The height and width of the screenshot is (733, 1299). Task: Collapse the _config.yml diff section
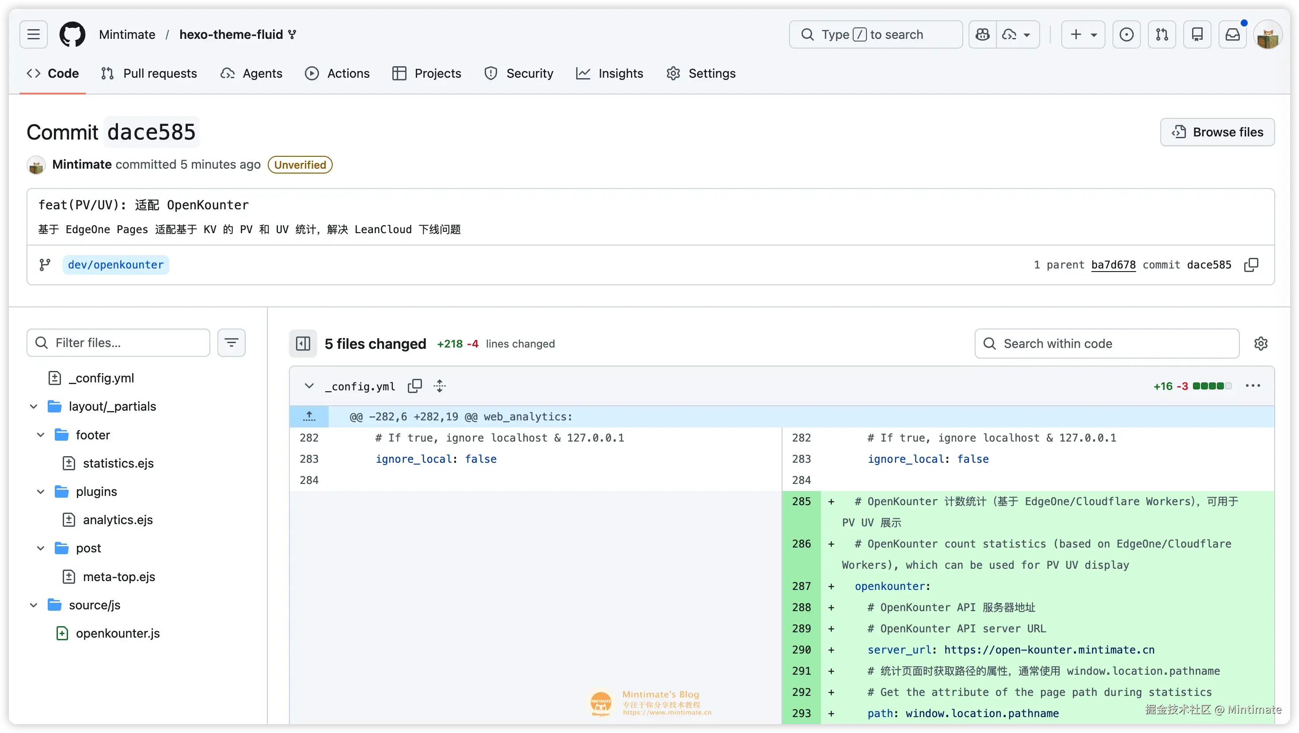coord(309,386)
